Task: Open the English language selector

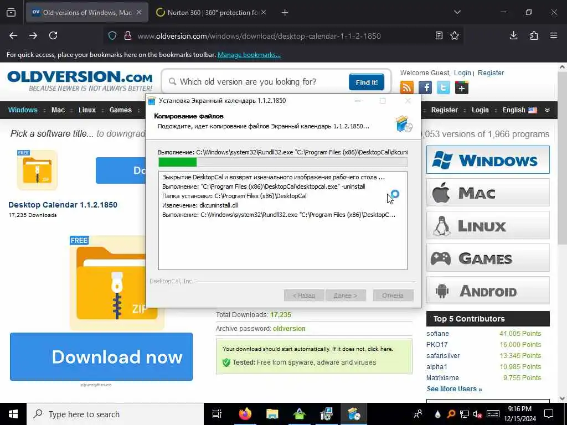Action: click(x=519, y=110)
